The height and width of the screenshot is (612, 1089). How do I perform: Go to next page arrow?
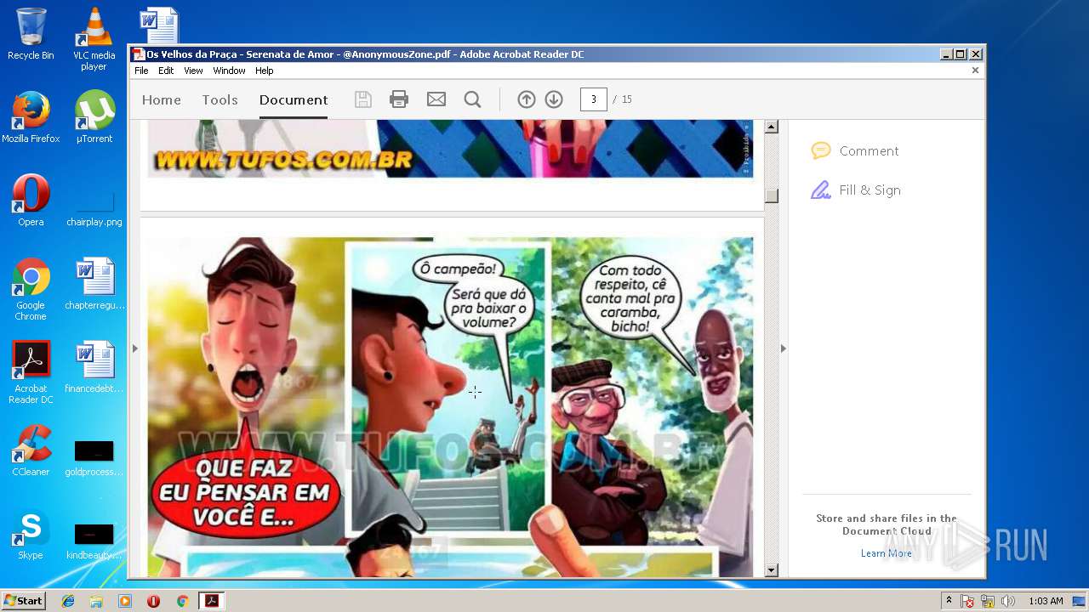click(554, 99)
